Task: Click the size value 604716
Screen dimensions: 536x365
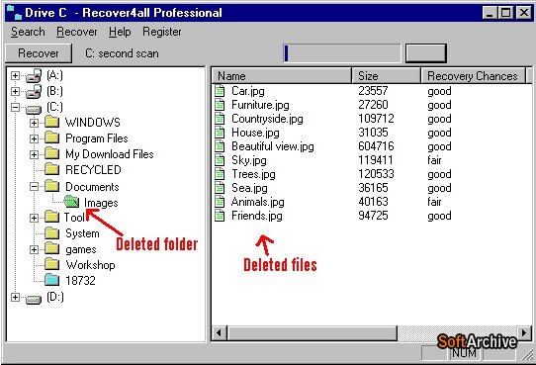Action: (x=376, y=146)
